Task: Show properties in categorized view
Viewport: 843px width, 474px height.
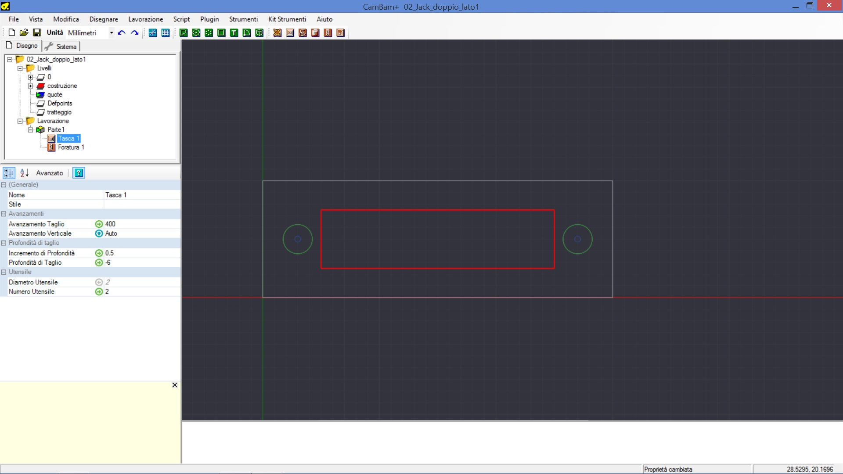Action: click(x=9, y=172)
